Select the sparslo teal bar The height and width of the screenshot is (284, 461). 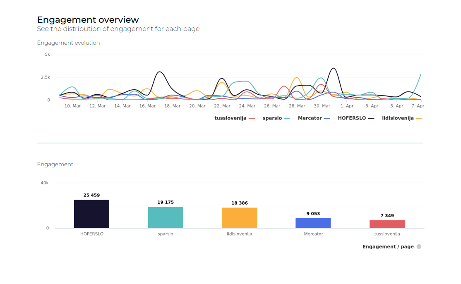[x=166, y=217]
